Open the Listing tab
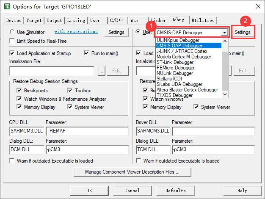265x199 pixels. click(x=76, y=20)
